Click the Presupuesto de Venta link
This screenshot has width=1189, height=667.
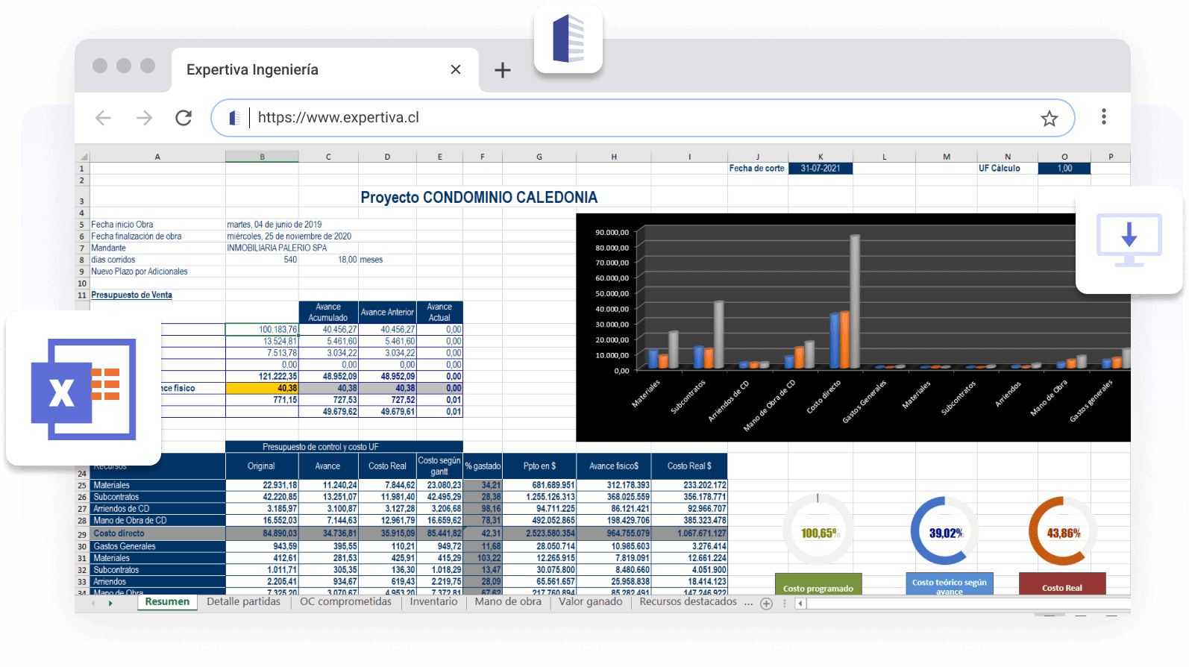coord(131,295)
